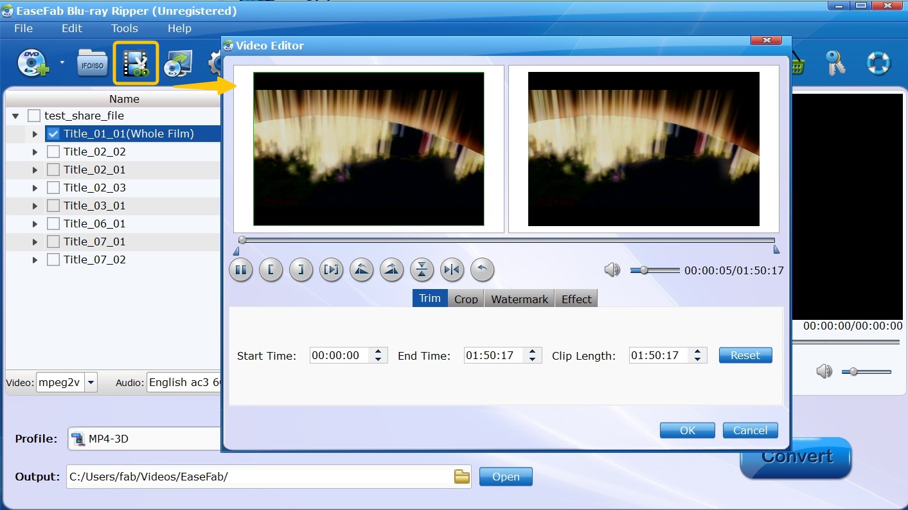The width and height of the screenshot is (908, 510).
Task: Check the Title_02_01 checkbox
Action: click(53, 170)
